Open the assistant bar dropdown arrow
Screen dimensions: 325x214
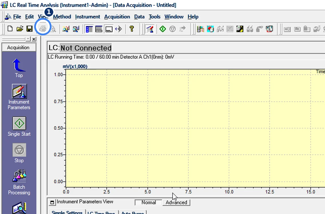28,39
